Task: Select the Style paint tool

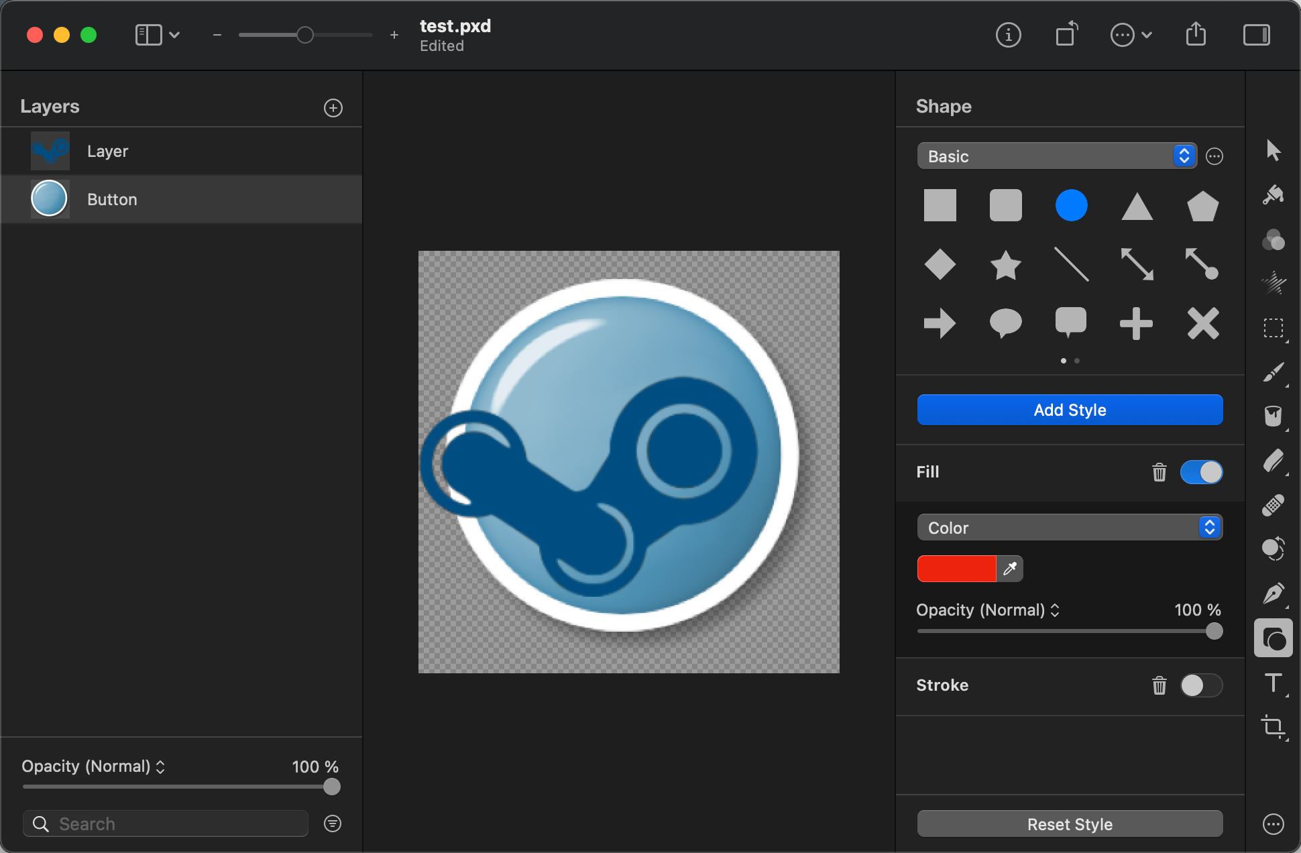Action: (1273, 194)
